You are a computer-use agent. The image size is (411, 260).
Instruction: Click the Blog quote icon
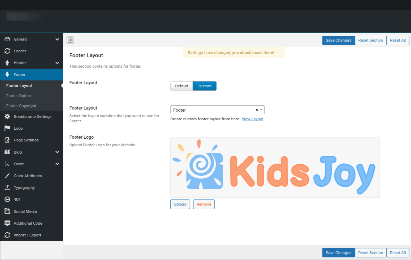pos(7,152)
